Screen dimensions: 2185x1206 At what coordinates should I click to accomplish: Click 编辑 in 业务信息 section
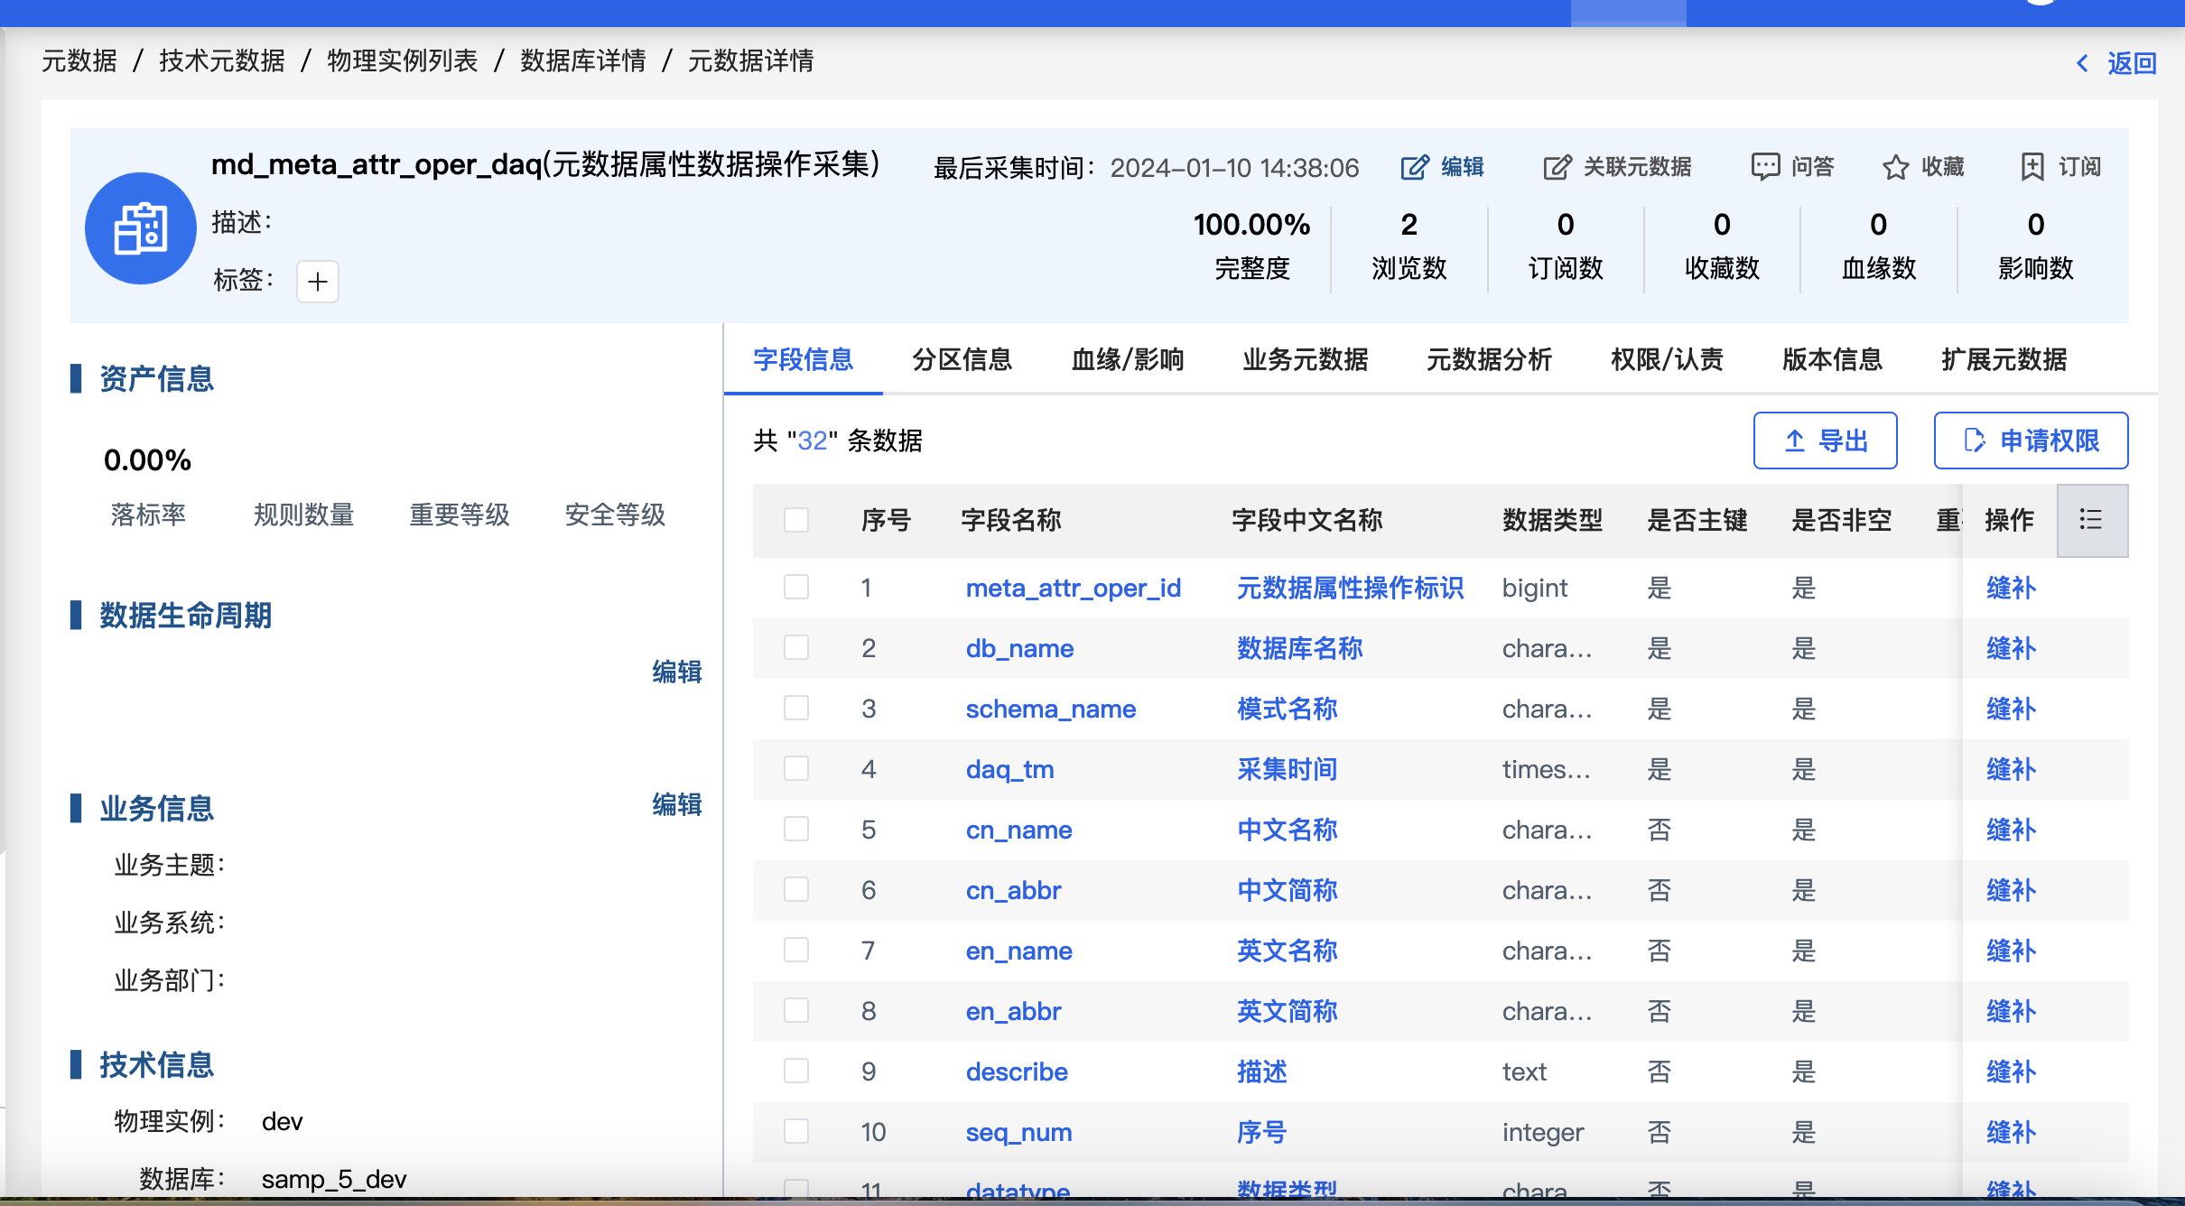pyautogui.click(x=677, y=804)
